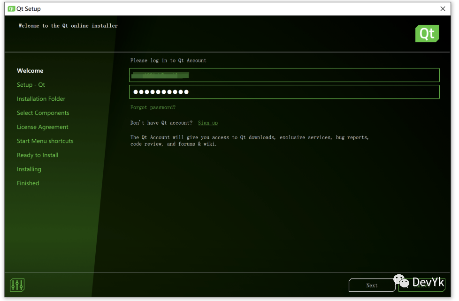Select the Installing step

29,169
